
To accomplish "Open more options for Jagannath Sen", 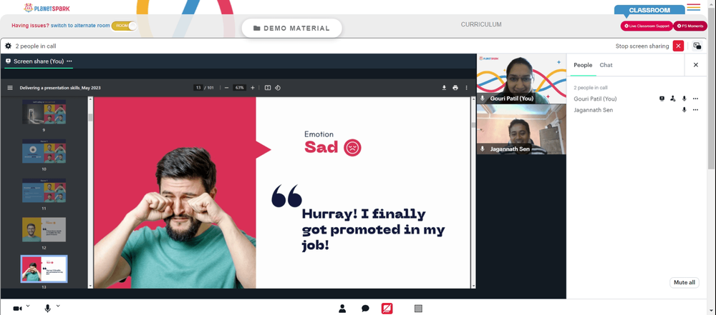I will click(x=695, y=110).
